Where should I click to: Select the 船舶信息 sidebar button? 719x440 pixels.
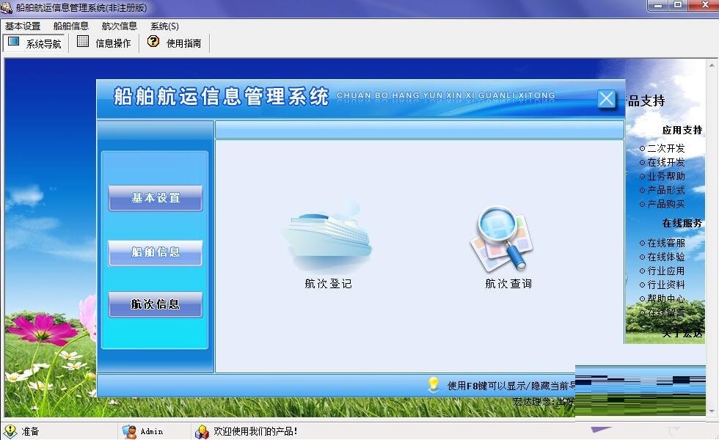coord(156,252)
